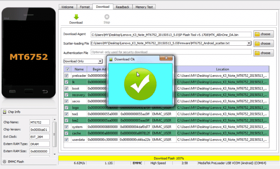The image size is (280, 169).
Task: Click the green Download arrow icon
Action: (x=76, y=17)
